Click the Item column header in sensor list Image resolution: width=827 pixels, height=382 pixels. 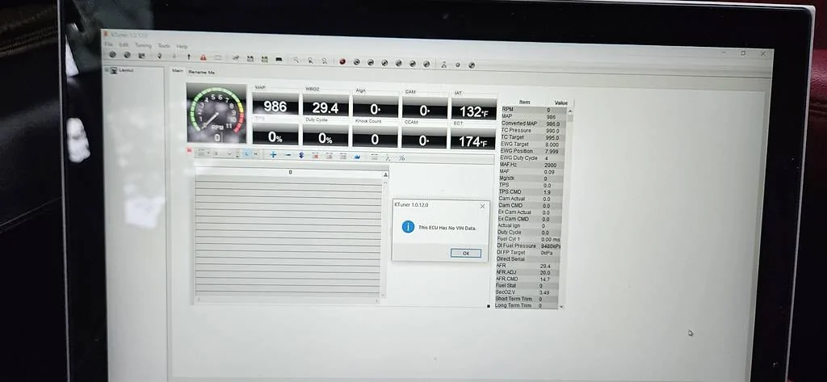pos(524,102)
